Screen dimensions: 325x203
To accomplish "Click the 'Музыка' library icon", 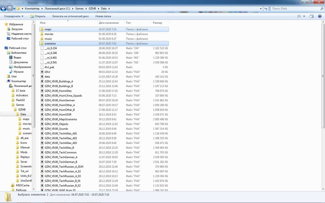I will pyautogui.click(x=11, y=72).
